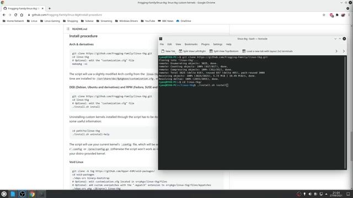Open Konsole's View menu
353x198 pixels.
pos(178,44)
